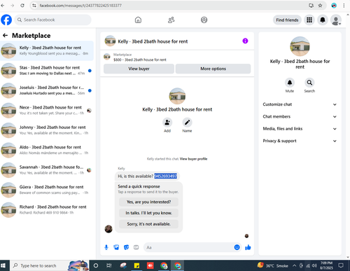This screenshot has width=350, height=271.
Task: Open Stas conversation in the list
Action: [47, 71]
